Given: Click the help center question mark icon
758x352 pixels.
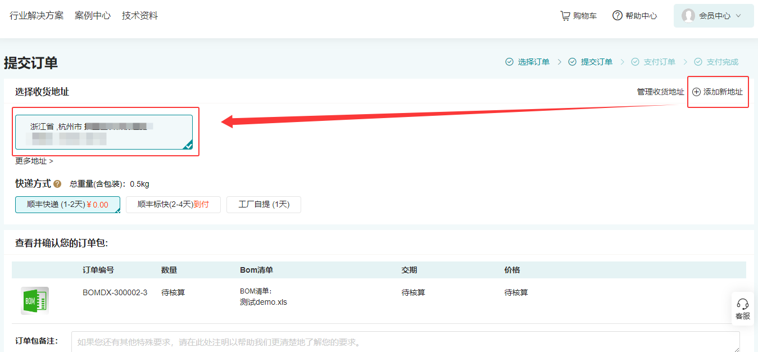Looking at the screenshot, I should click(x=618, y=16).
